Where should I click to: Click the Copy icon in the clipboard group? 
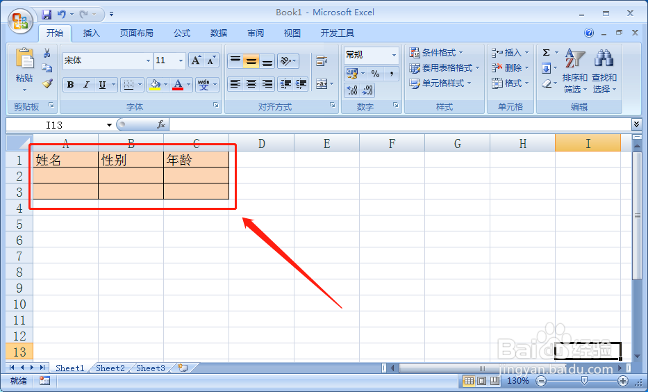(47, 68)
